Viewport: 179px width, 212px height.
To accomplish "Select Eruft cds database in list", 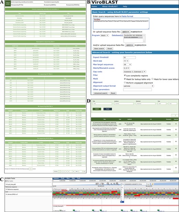I will coord(133,37).
